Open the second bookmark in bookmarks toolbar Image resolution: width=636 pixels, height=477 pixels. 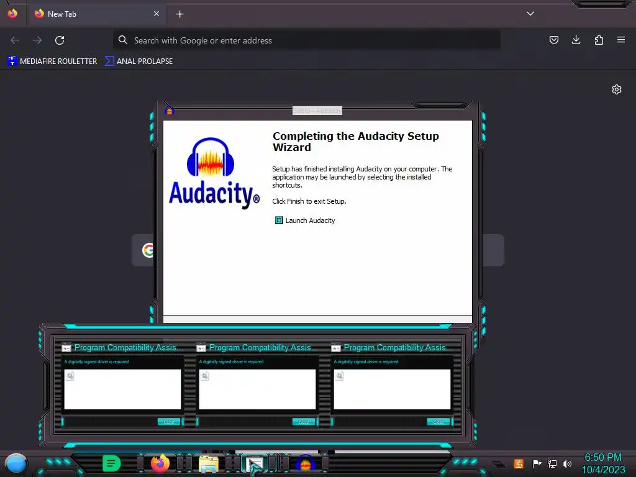(139, 61)
